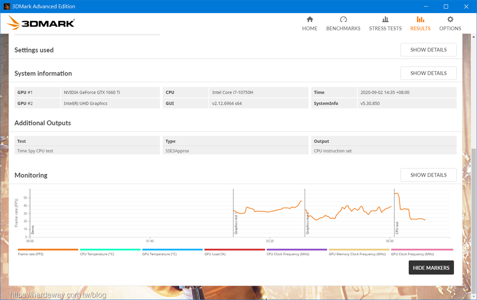Click the CPU test marker on chart
This screenshot has height=300, width=477.
pos(397,228)
